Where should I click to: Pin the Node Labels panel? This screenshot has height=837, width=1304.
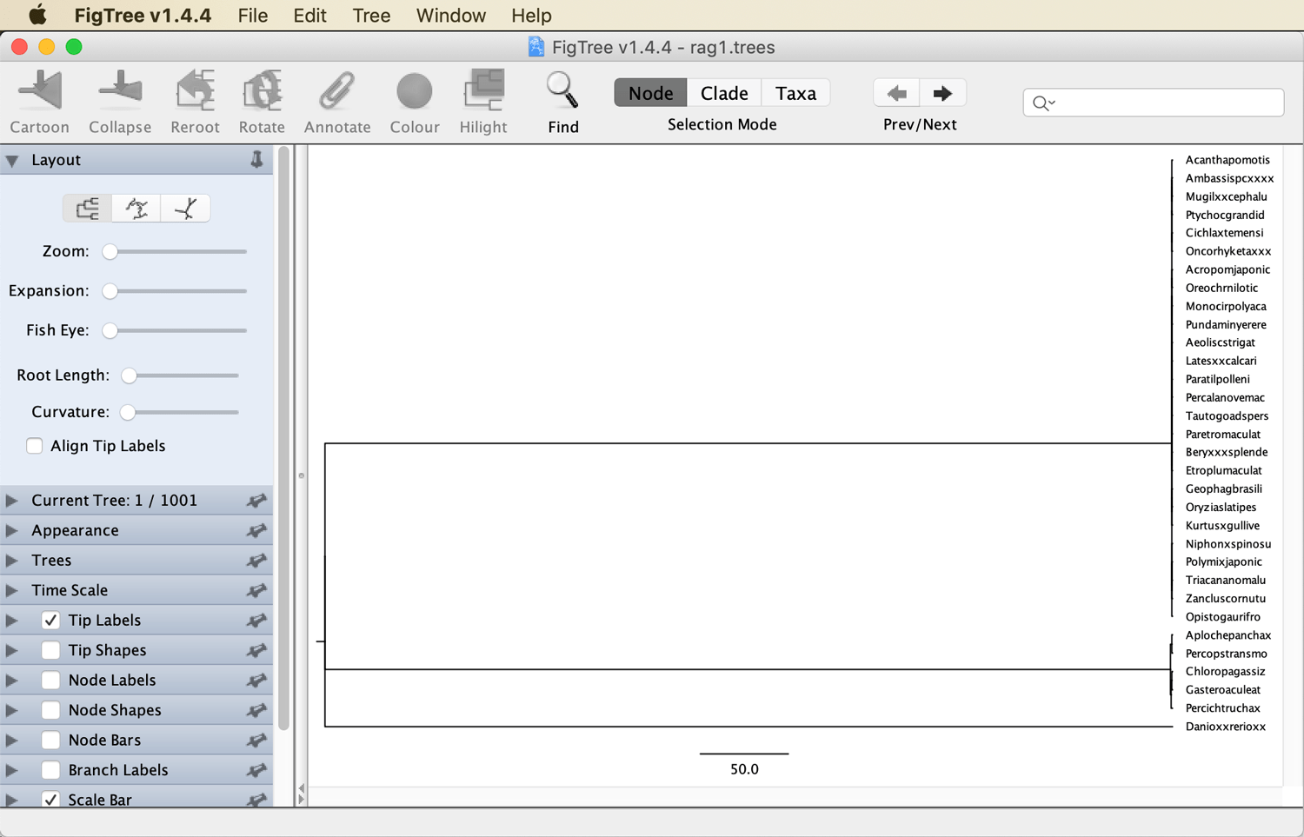pos(256,681)
